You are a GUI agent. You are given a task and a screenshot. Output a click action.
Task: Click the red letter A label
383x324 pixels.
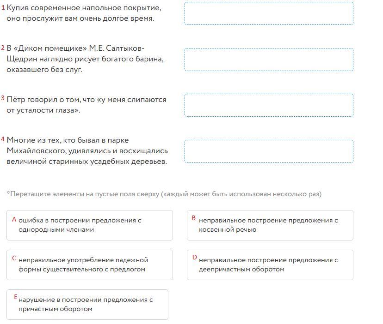click(14, 219)
